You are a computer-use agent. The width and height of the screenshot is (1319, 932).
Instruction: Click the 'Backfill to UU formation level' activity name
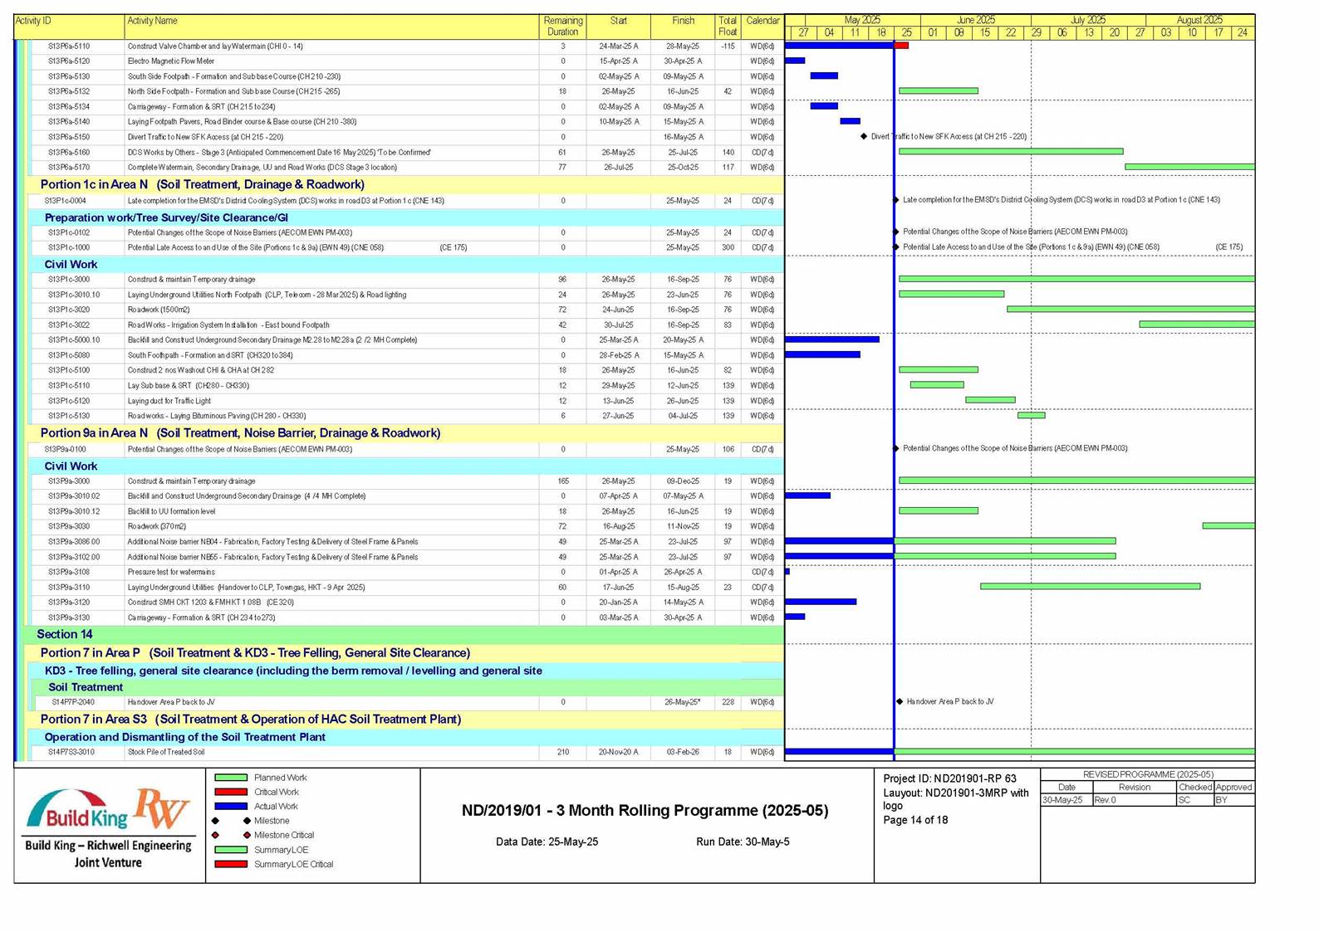[172, 511]
